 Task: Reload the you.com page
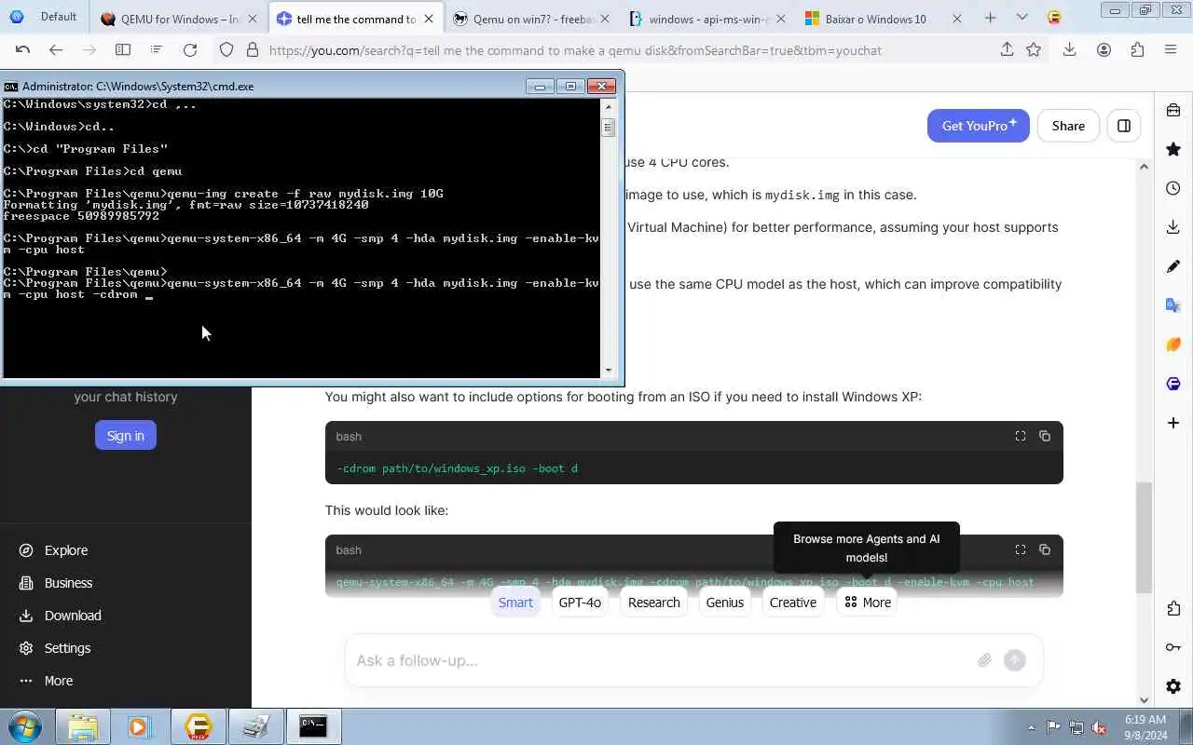click(190, 50)
